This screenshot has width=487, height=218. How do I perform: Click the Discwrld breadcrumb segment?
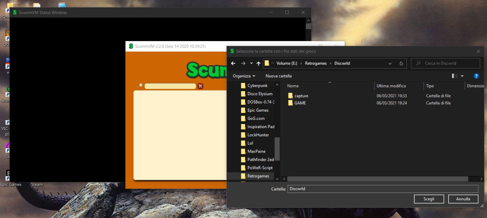[342, 63]
